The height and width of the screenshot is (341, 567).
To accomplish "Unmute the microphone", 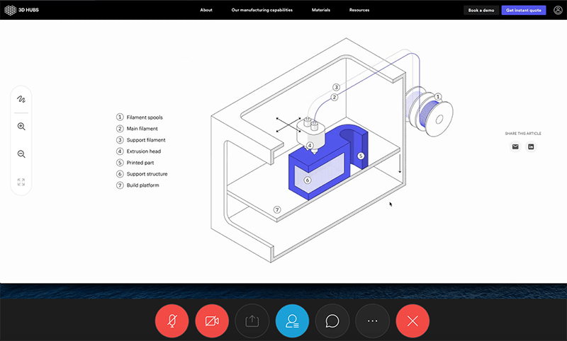I will pyautogui.click(x=172, y=320).
